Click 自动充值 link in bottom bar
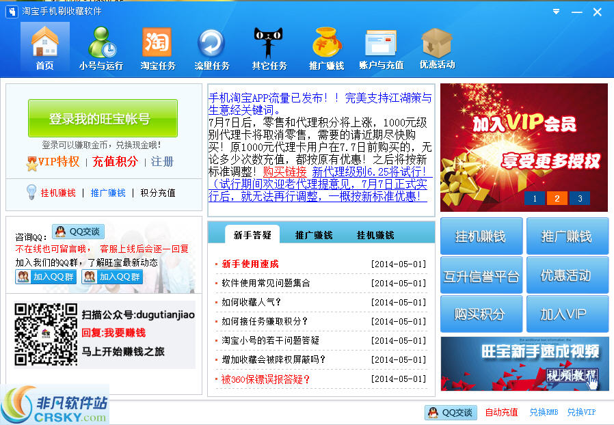This screenshot has height=425, width=614. tap(501, 413)
